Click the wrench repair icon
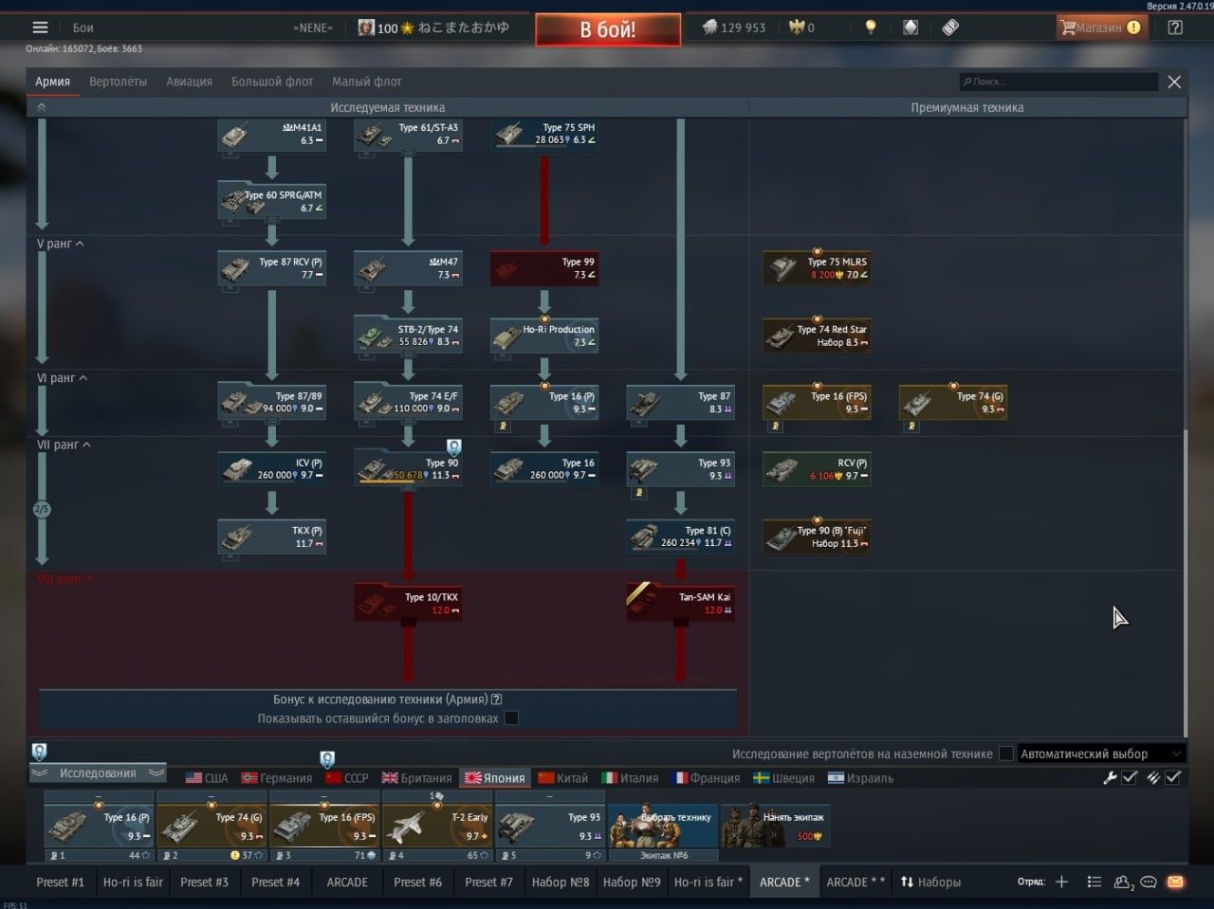 [1110, 777]
